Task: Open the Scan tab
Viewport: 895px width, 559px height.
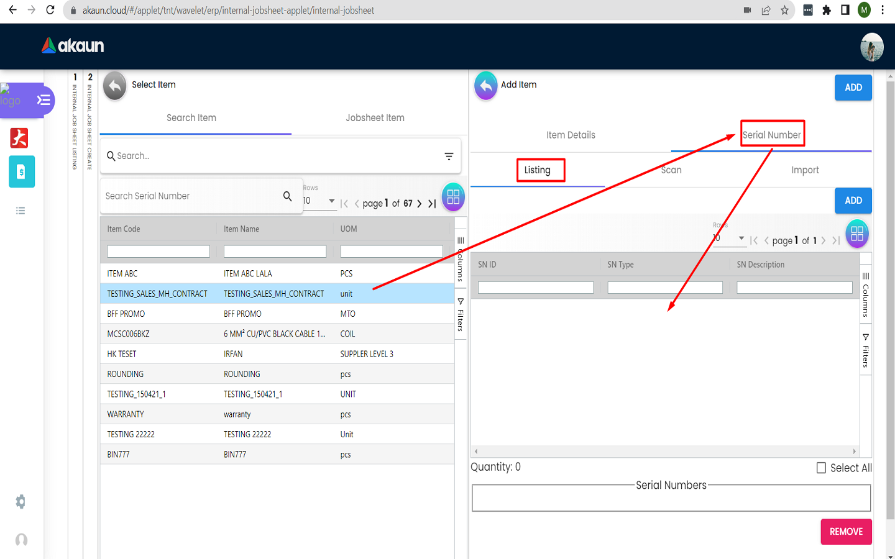Action: [x=671, y=170]
